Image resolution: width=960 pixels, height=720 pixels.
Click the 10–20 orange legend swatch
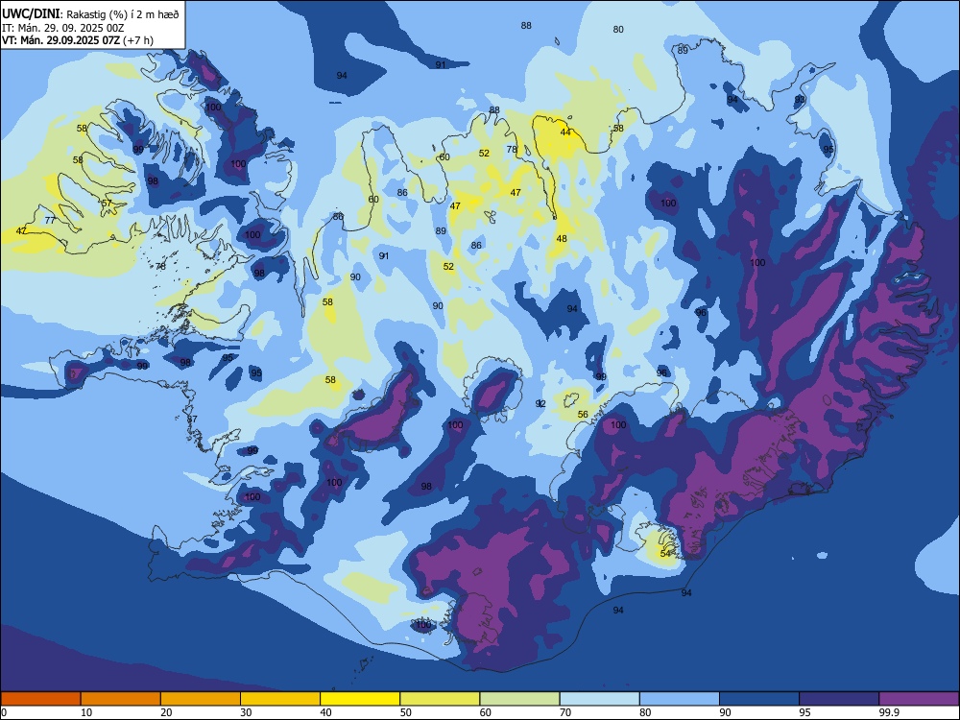[x=121, y=699]
